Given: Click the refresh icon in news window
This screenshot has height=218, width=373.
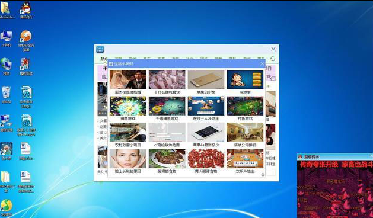Looking at the screenshot, I should (273, 59).
